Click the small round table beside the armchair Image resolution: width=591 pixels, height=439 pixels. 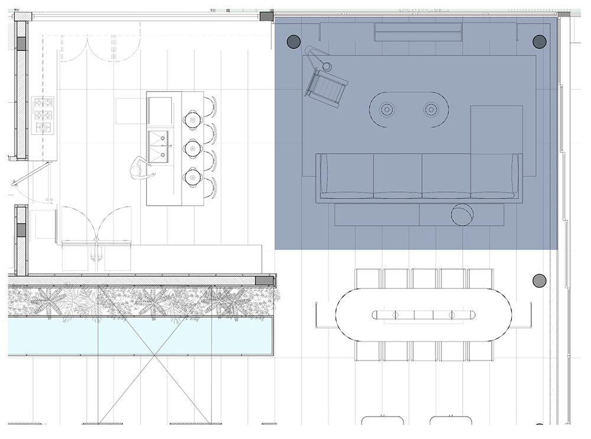point(326,66)
